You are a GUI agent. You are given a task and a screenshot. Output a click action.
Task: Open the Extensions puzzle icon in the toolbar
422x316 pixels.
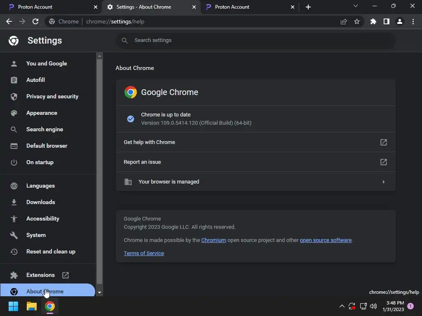(x=373, y=21)
